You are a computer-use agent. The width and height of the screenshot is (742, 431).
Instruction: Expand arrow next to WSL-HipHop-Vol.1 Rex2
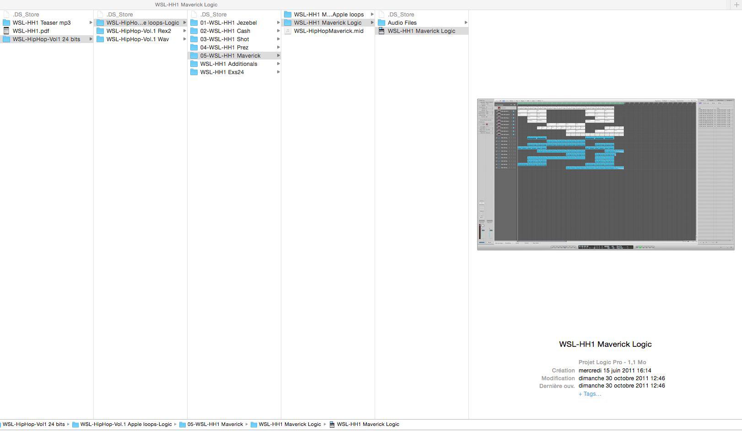[x=184, y=31]
